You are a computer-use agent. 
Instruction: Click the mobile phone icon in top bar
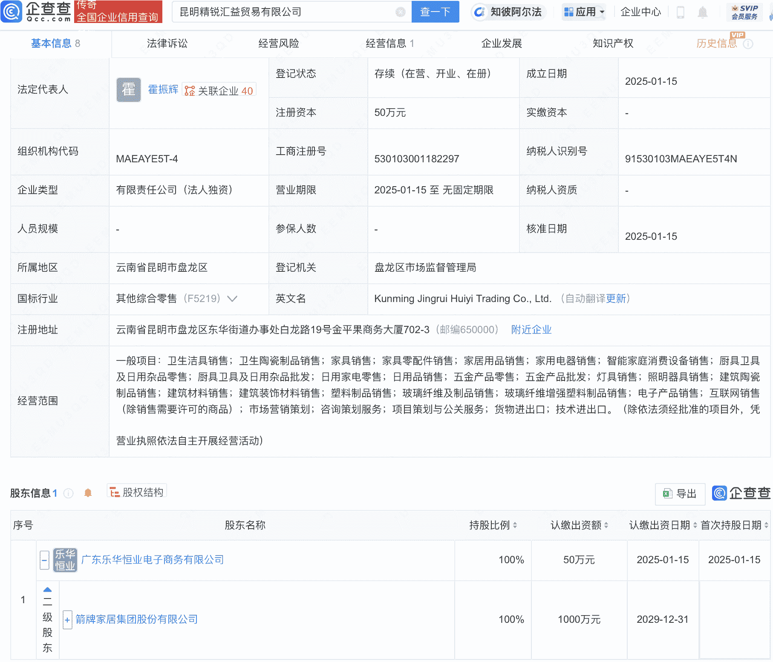click(681, 12)
